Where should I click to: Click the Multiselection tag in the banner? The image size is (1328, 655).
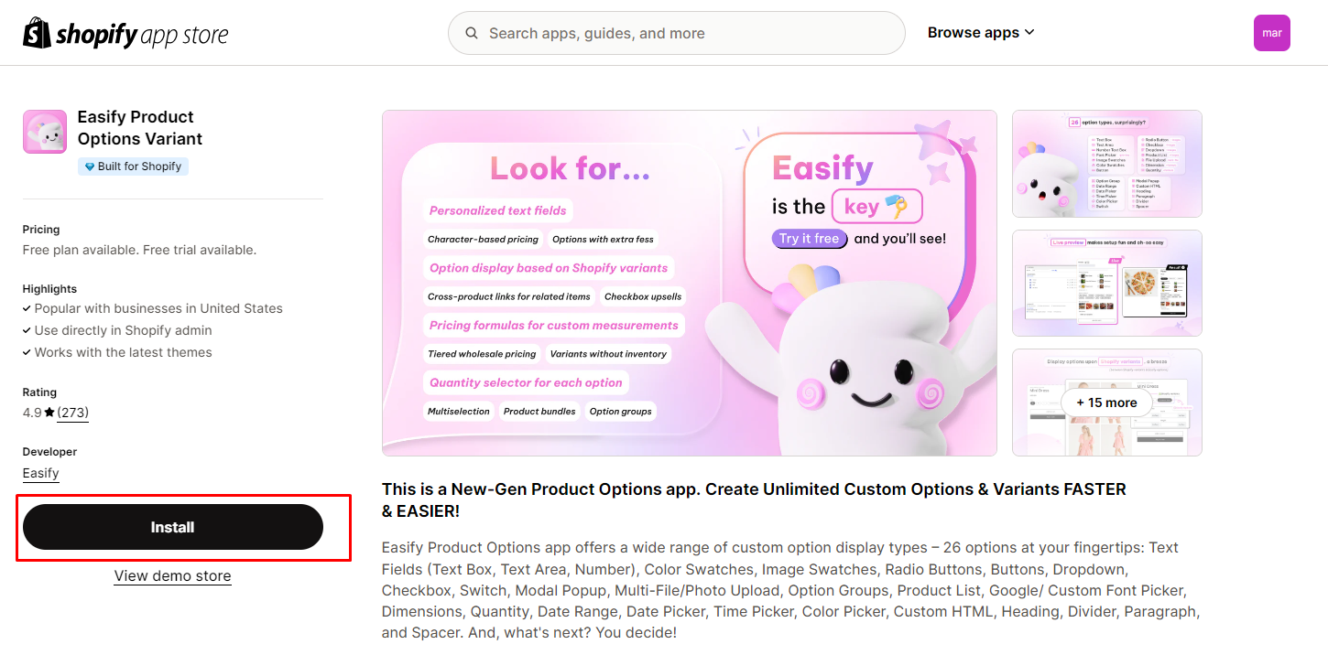click(458, 411)
